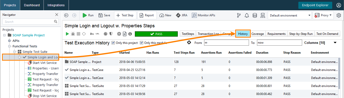Click the New toolbar button
The height and width of the screenshot is (98, 344).
click(165, 15)
